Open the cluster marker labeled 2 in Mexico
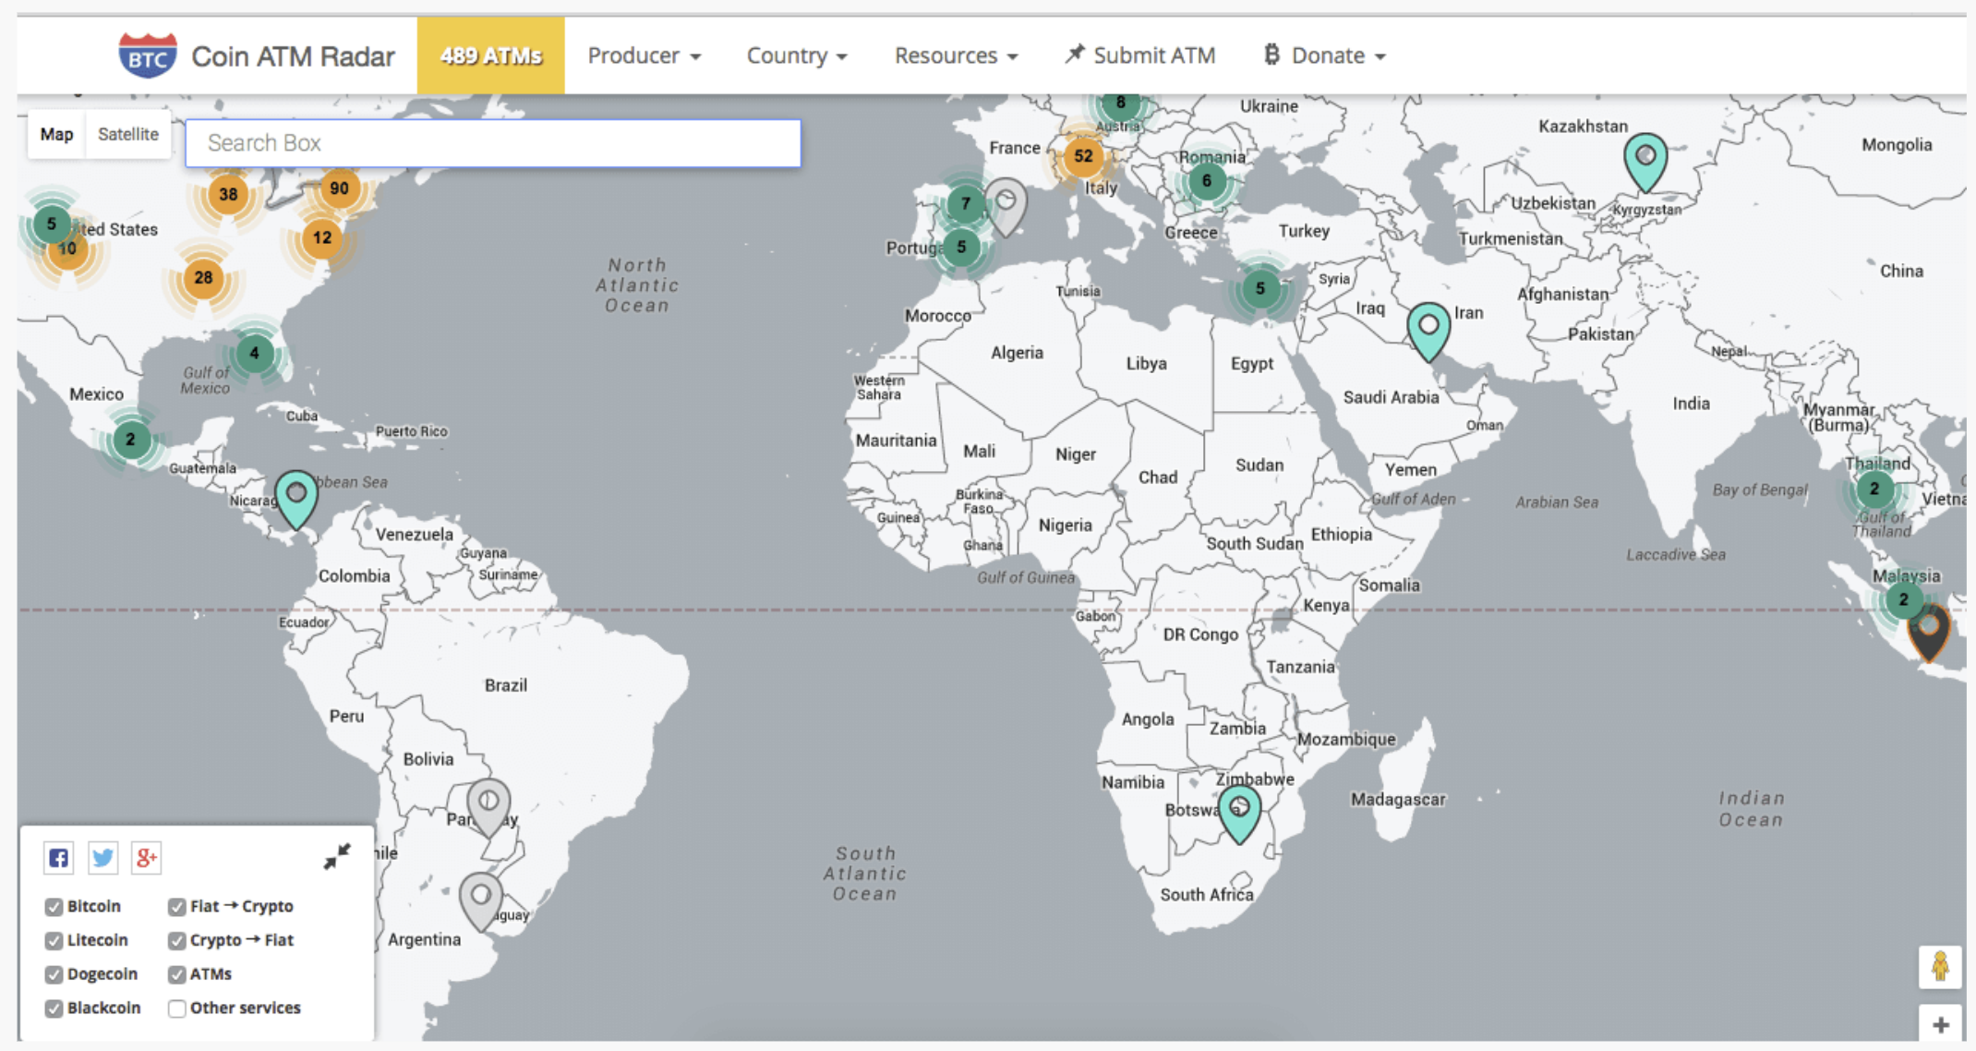Image resolution: width=1976 pixels, height=1051 pixels. [130, 440]
